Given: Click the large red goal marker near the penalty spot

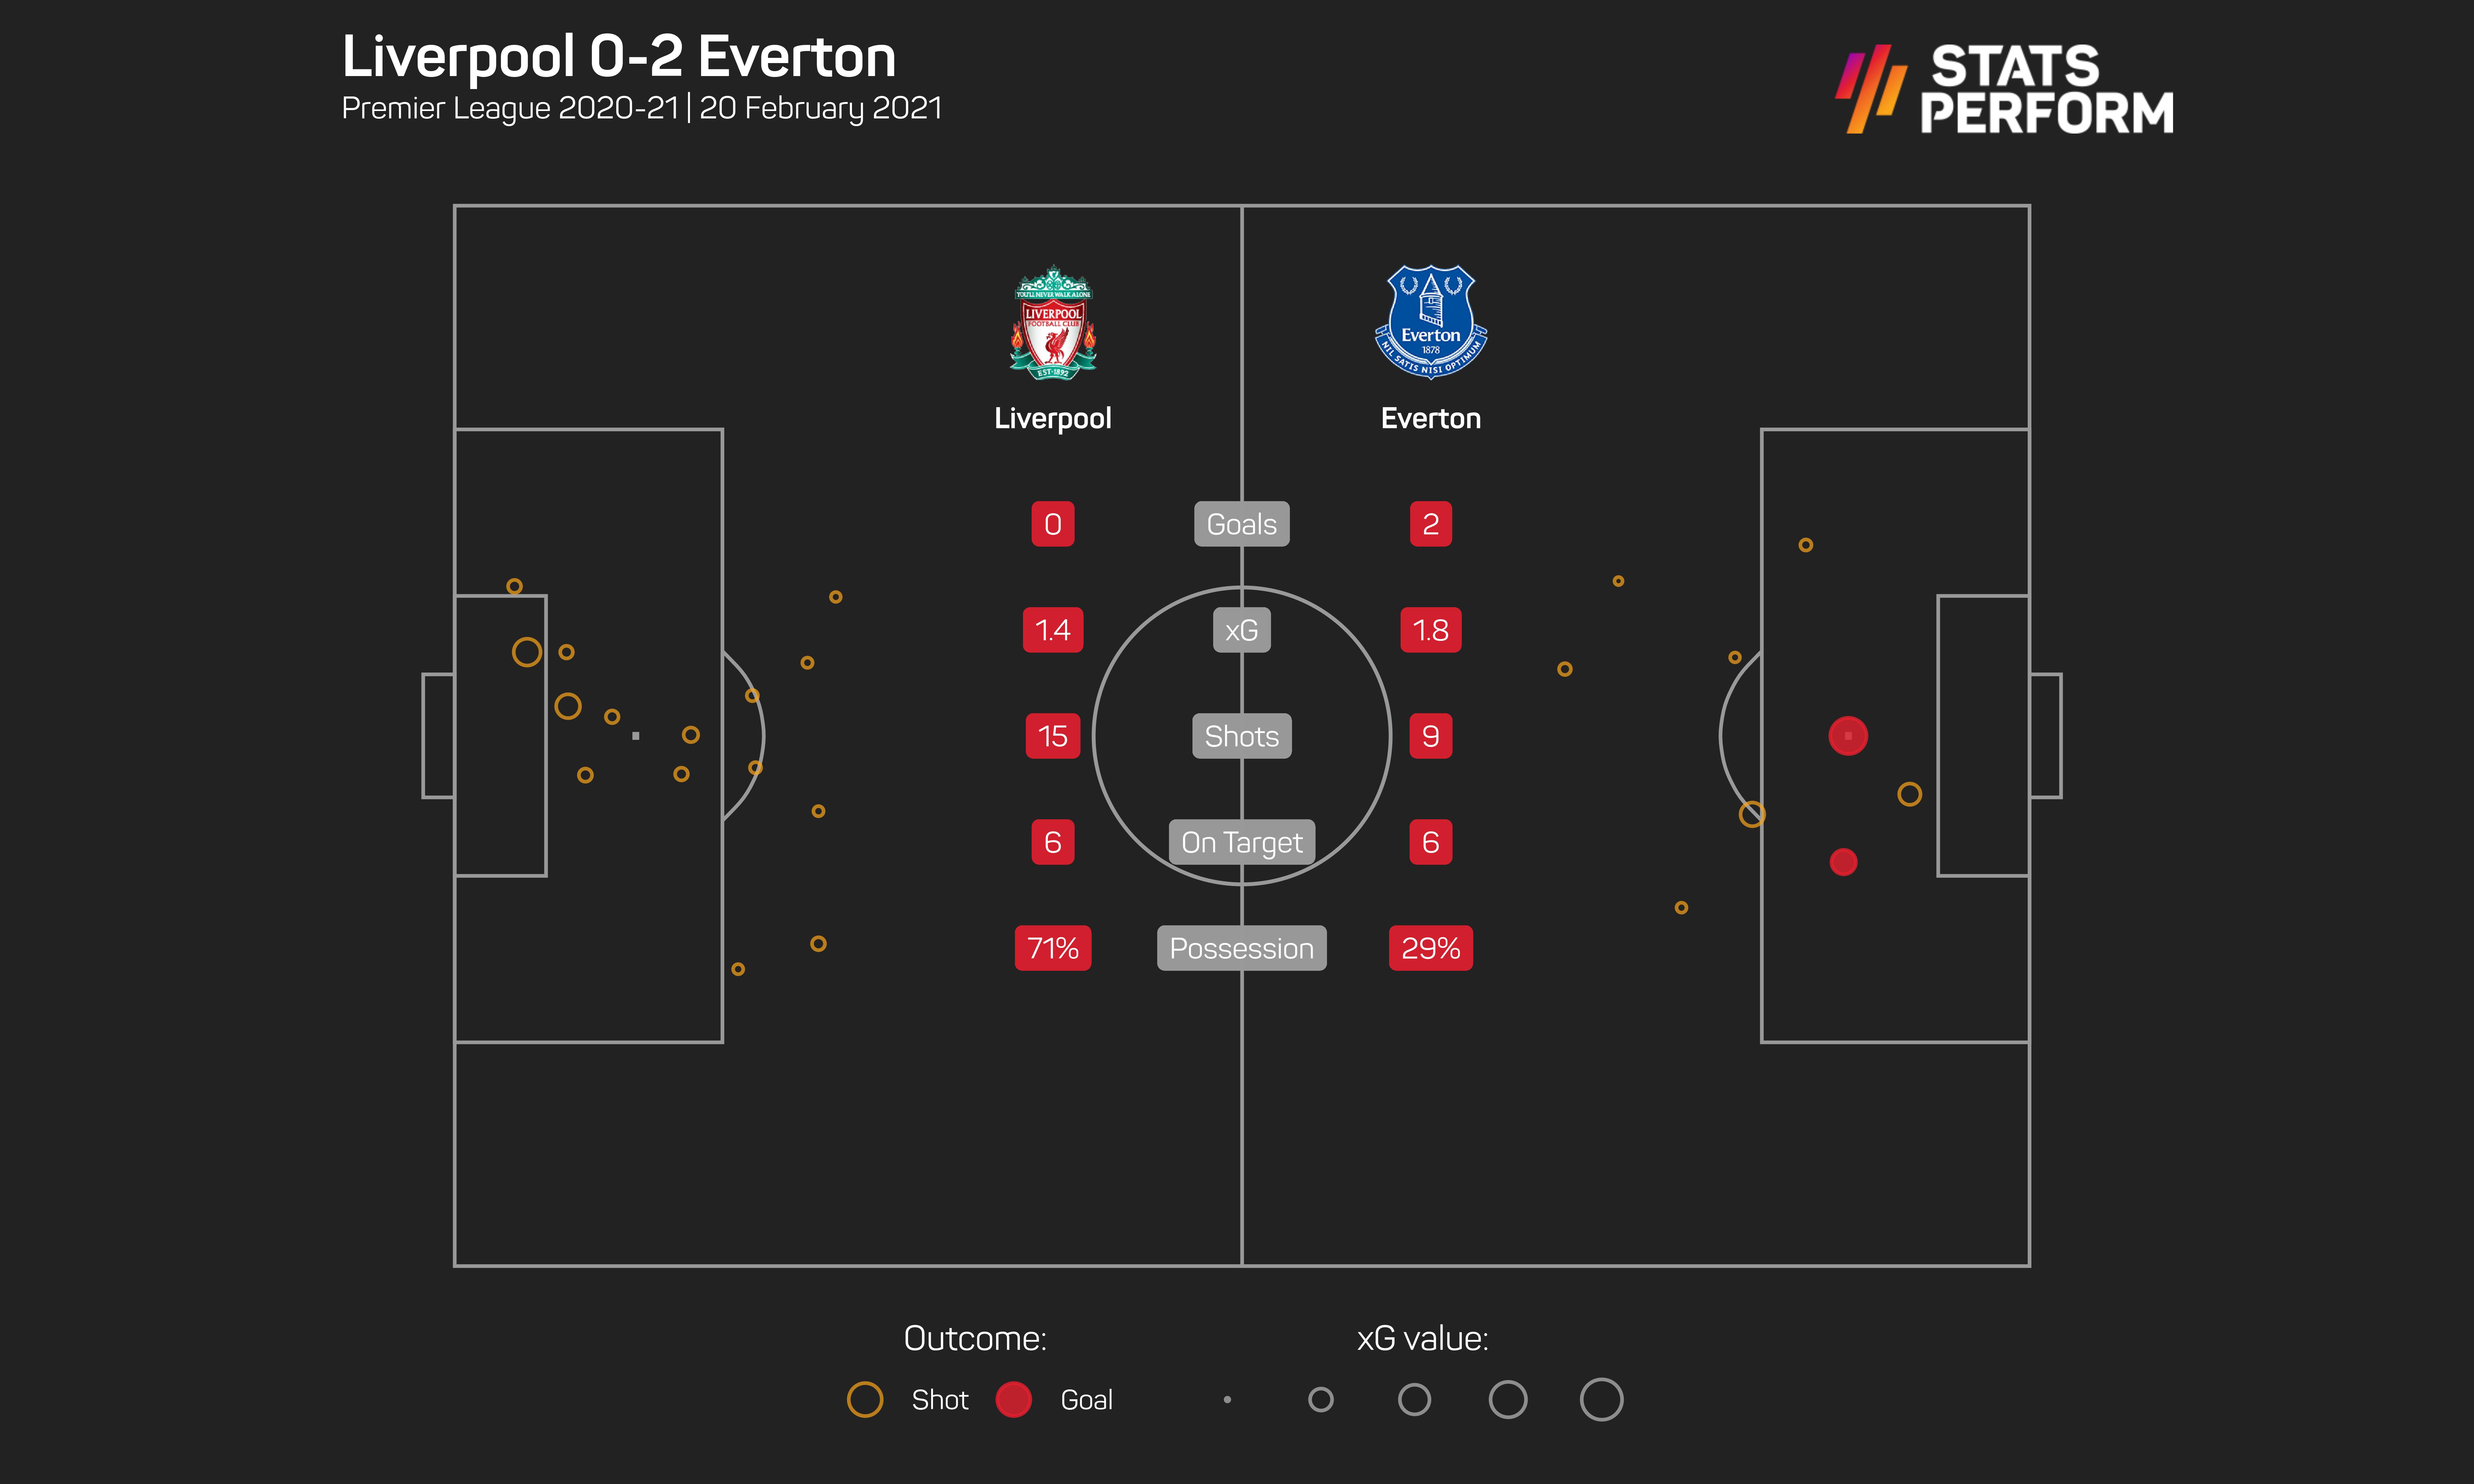Looking at the screenshot, I should tap(1848, 736).
